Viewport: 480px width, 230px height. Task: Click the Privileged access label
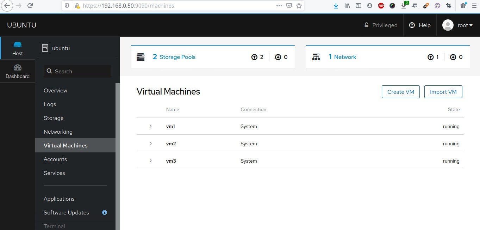point(385,25)
